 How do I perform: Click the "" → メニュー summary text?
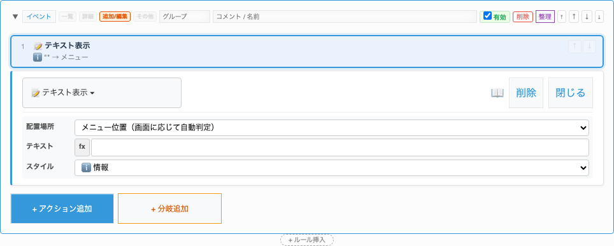pyautogui.click(x=66, y=57)
